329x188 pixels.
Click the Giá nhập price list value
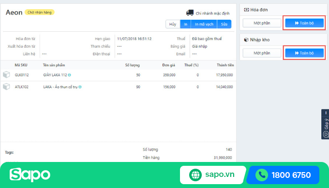pos(199,46)
